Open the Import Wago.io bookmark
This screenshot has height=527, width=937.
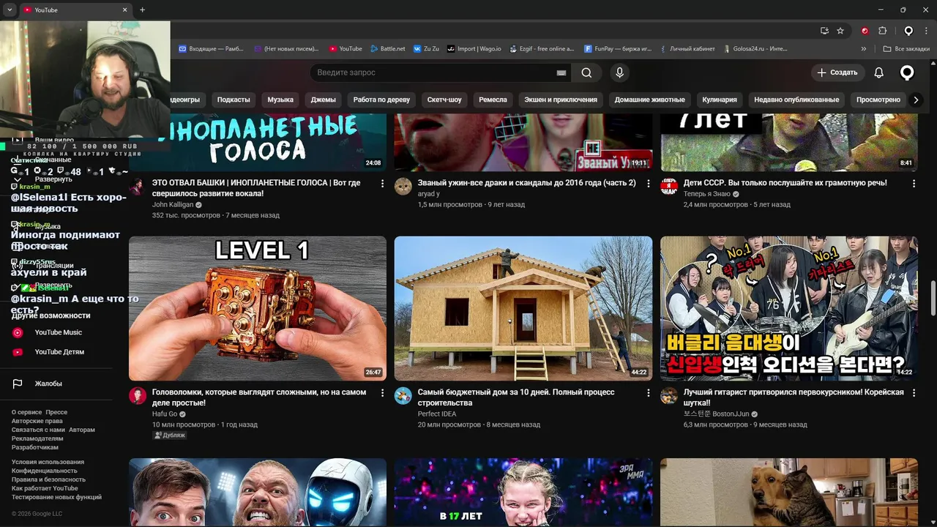pyautogui.click(x=474, y=49)
